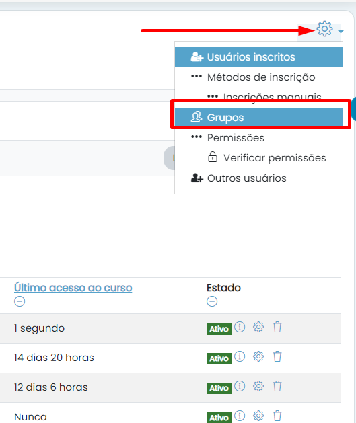Click Ativo badge in 12 dias 6 horas row

[219, 389]
